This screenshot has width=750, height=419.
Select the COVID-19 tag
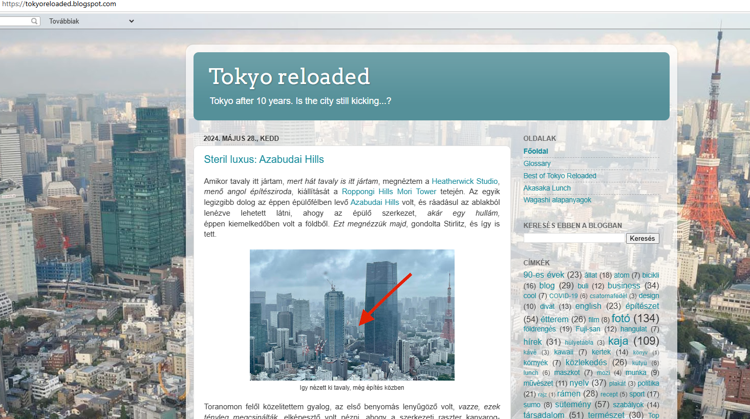[563, 296]
